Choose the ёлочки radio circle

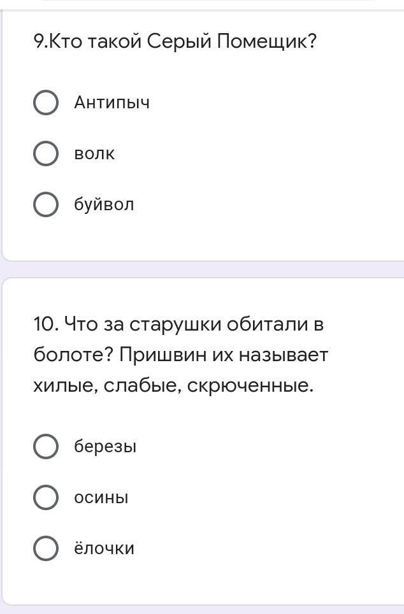point(46,548)
